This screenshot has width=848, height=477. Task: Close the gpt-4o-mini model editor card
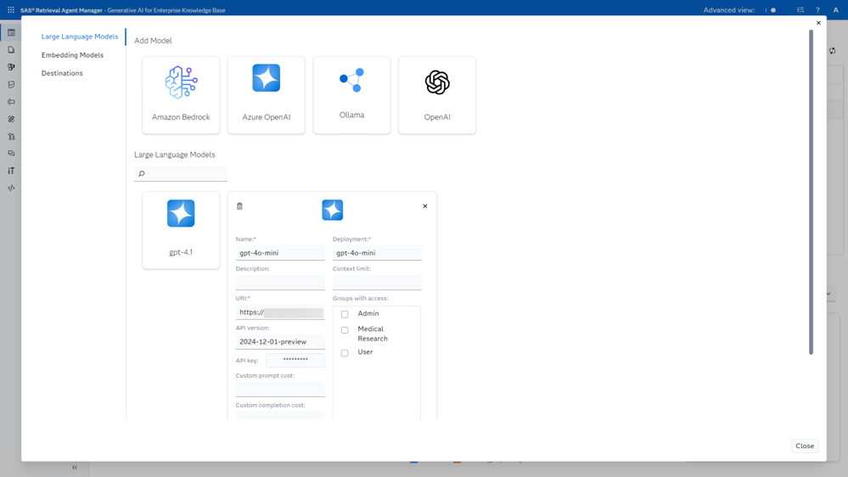[425, 206]
